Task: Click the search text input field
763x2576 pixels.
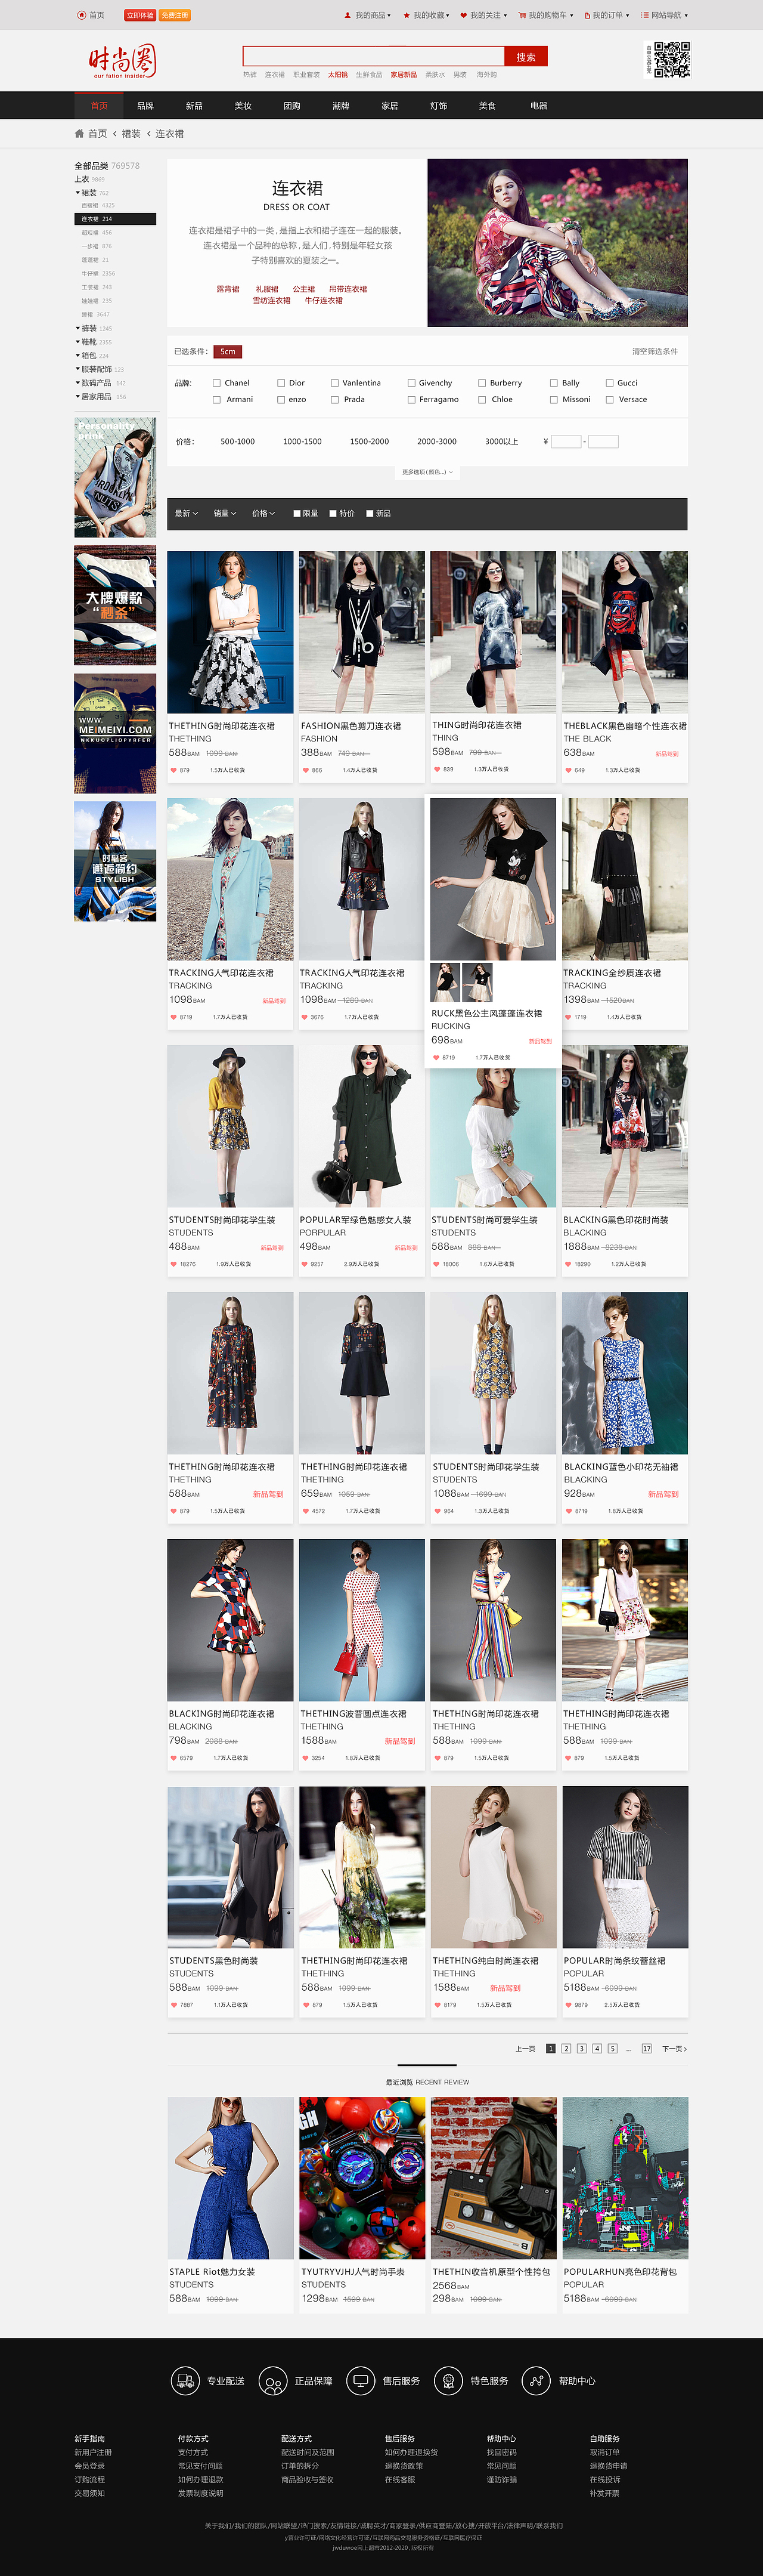Action: pyautogui.click(x=374, y=57)
